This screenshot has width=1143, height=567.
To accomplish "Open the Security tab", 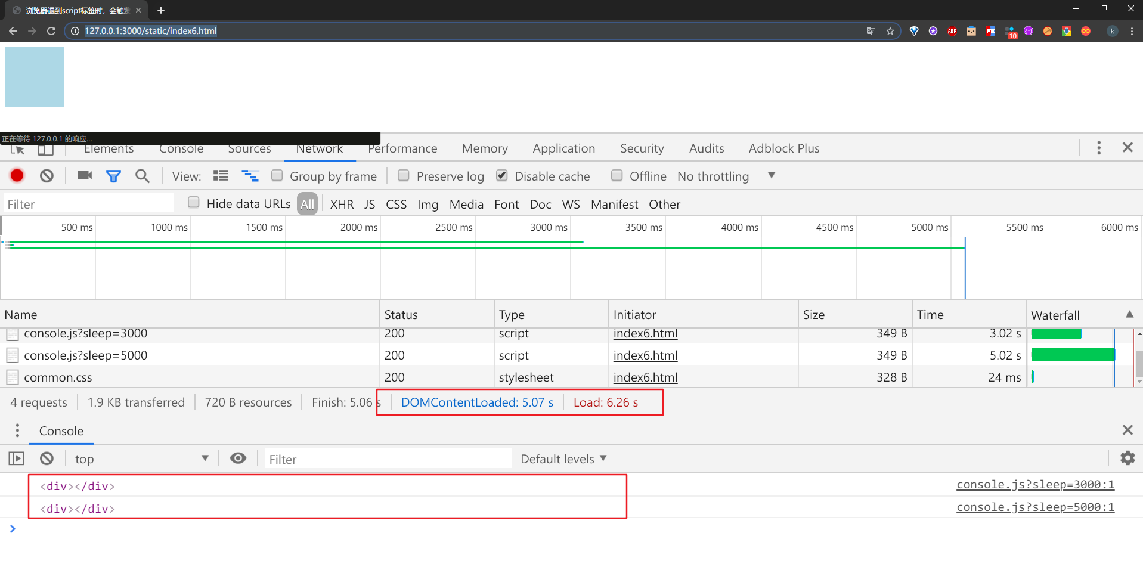I will 642,148.
